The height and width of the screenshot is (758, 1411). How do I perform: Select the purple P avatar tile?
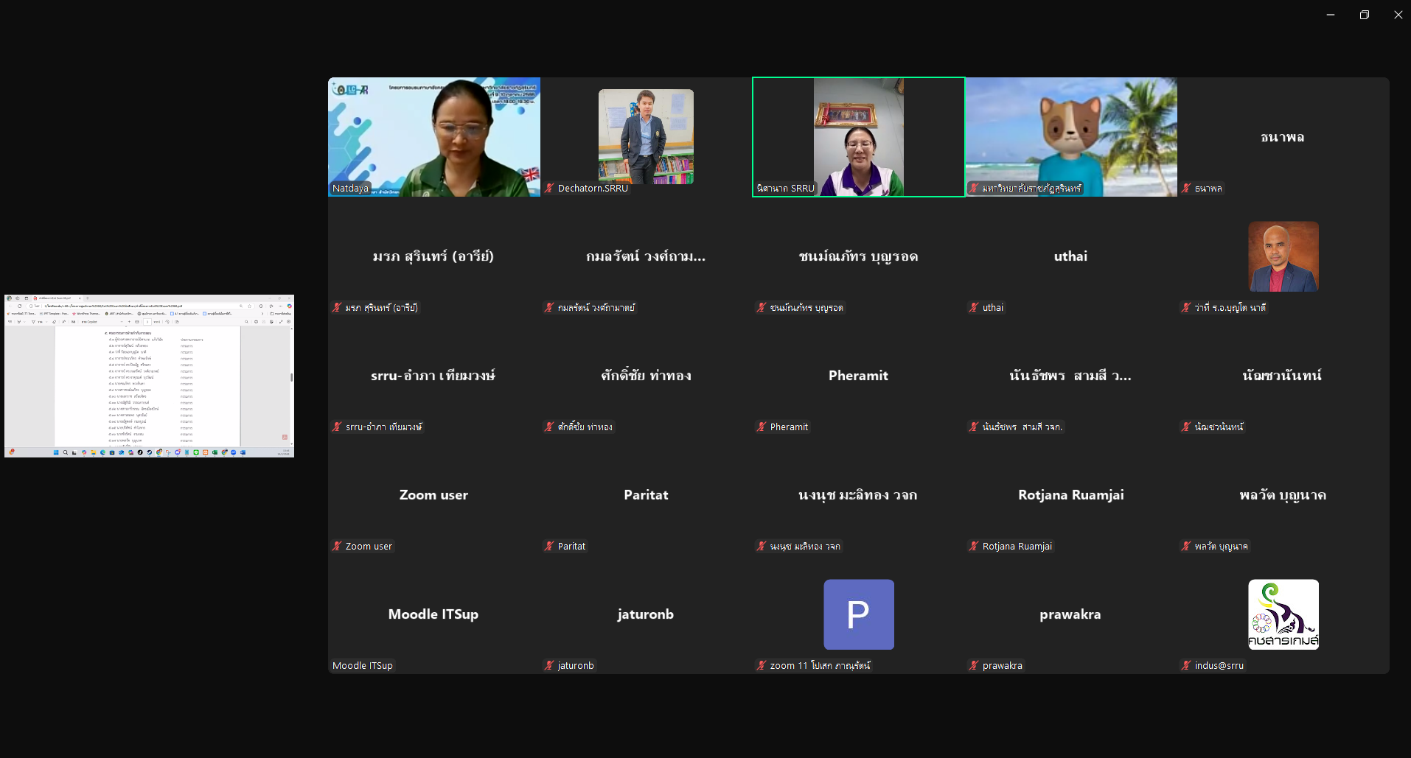click(859, 614)
